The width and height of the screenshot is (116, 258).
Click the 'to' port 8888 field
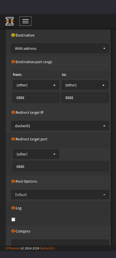click(85, 98)
